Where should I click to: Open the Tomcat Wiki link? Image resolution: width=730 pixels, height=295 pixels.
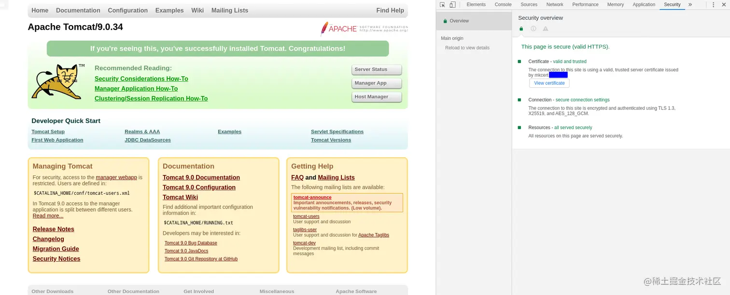tap(180, 198)
